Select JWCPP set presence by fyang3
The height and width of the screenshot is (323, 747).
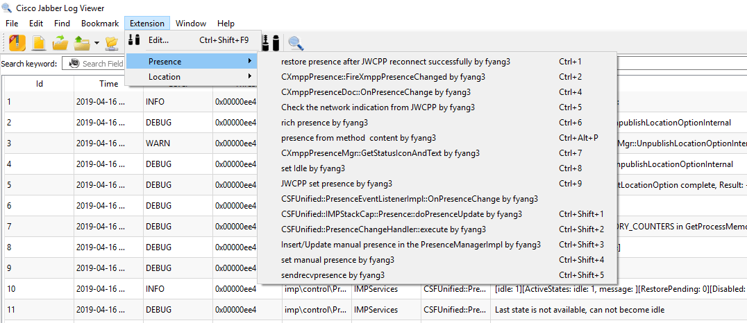point(437,183)
